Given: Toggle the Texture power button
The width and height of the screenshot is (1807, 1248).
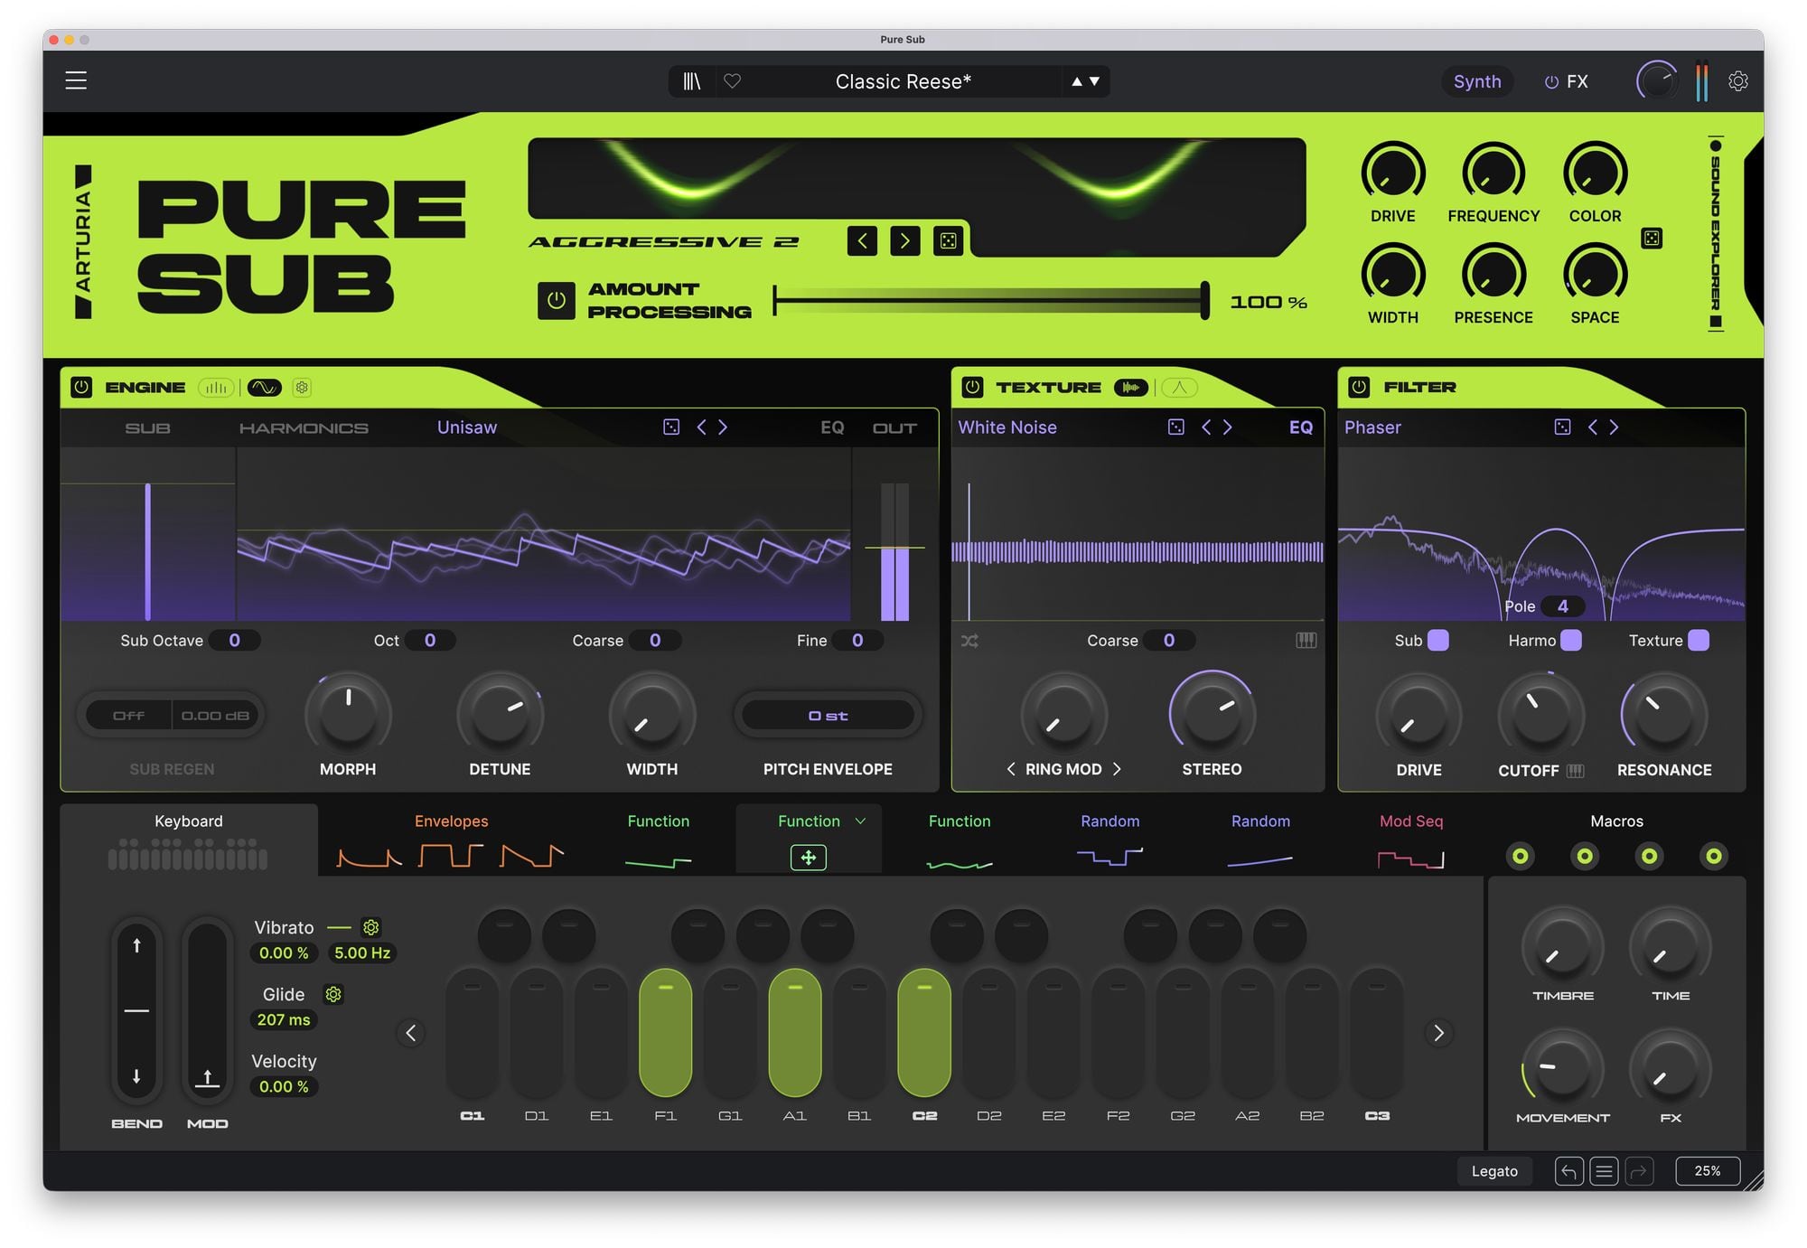Looking at the screenshot, I should 972,388.
